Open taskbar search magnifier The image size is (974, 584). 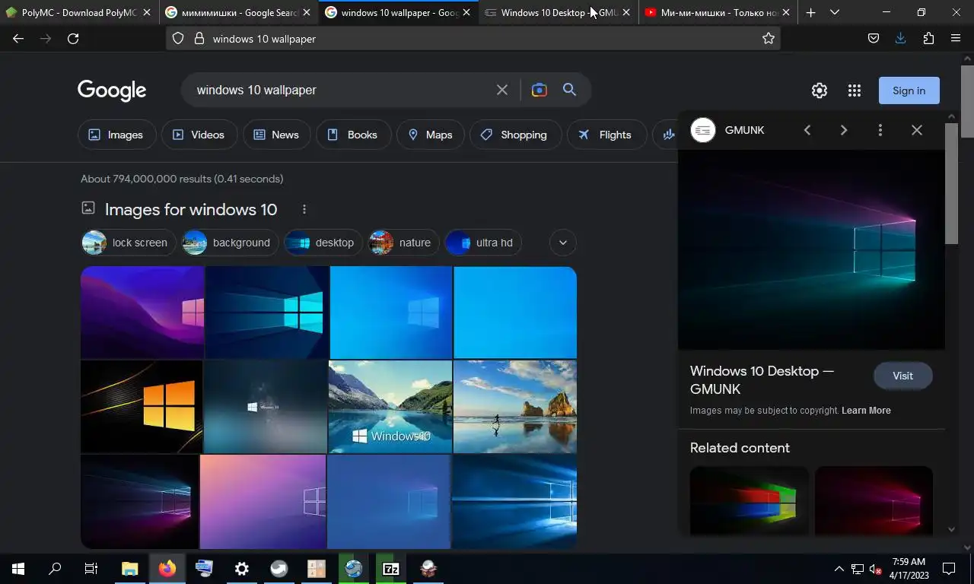55,569
